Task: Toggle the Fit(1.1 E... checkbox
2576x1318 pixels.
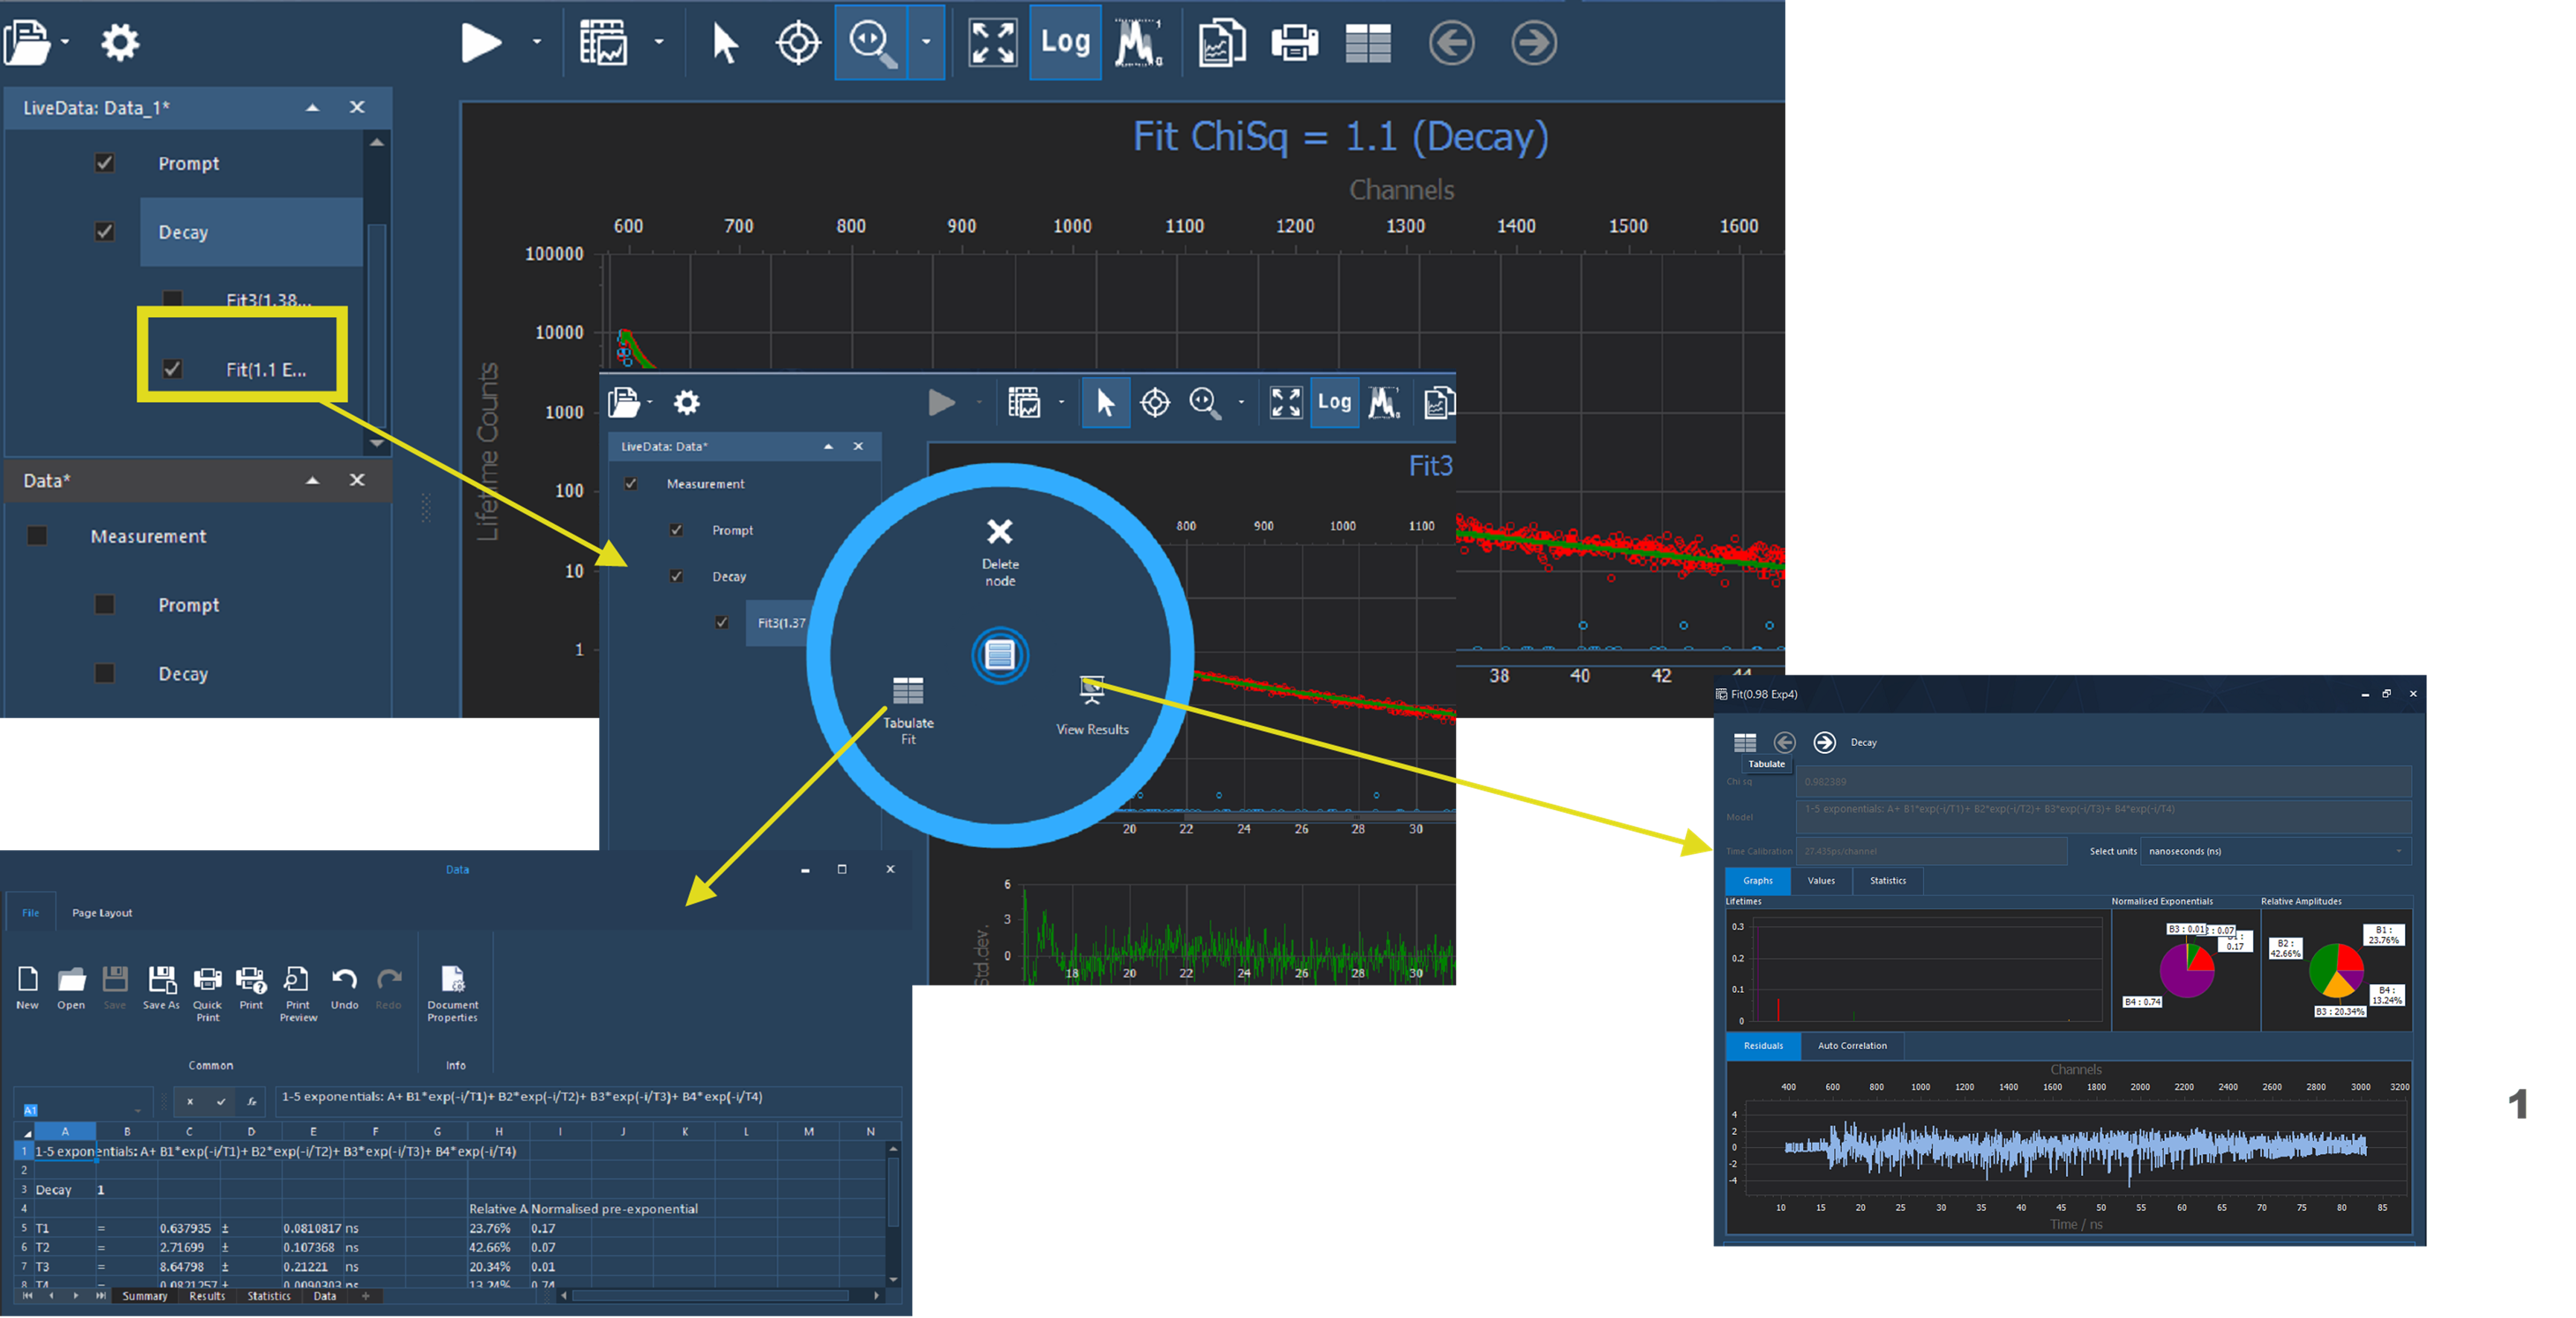Action: tap(173, 369)
